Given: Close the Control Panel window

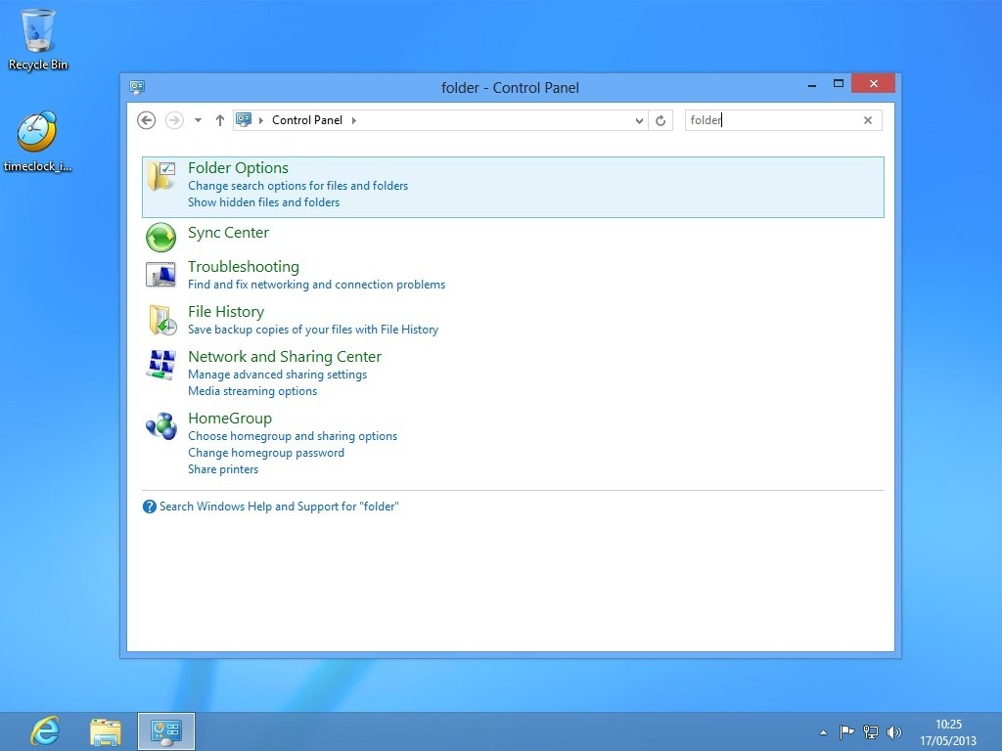Looking at the screenshot, I should 873,84.
